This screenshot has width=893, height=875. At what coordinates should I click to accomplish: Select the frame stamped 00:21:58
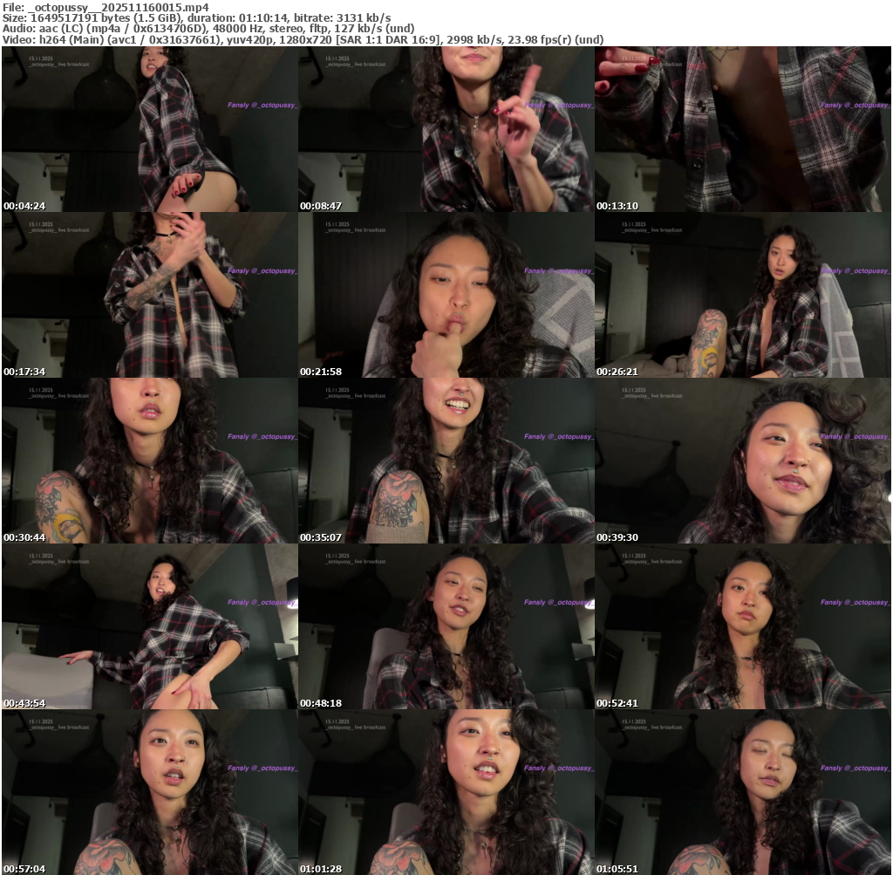click(446, 295)
